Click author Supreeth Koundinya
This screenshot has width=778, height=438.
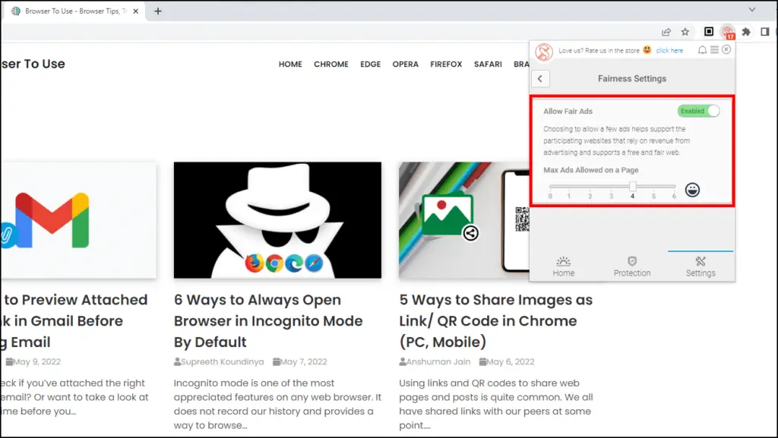219,361
